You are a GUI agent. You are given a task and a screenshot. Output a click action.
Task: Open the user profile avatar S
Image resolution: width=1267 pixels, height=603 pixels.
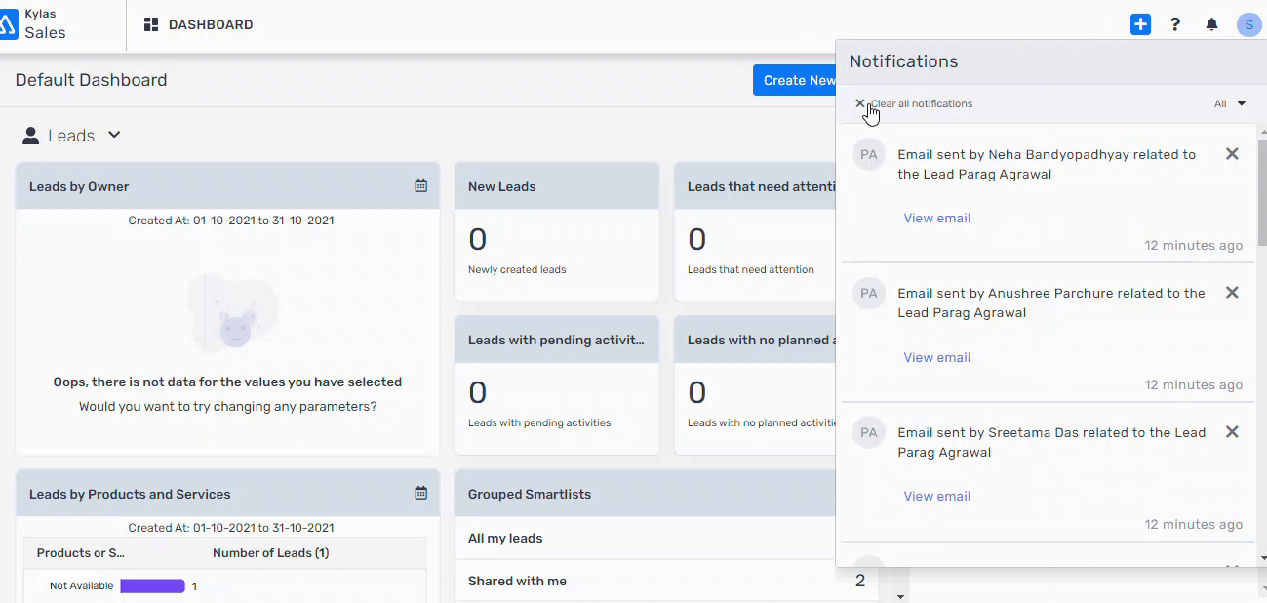click(1248, 24)
